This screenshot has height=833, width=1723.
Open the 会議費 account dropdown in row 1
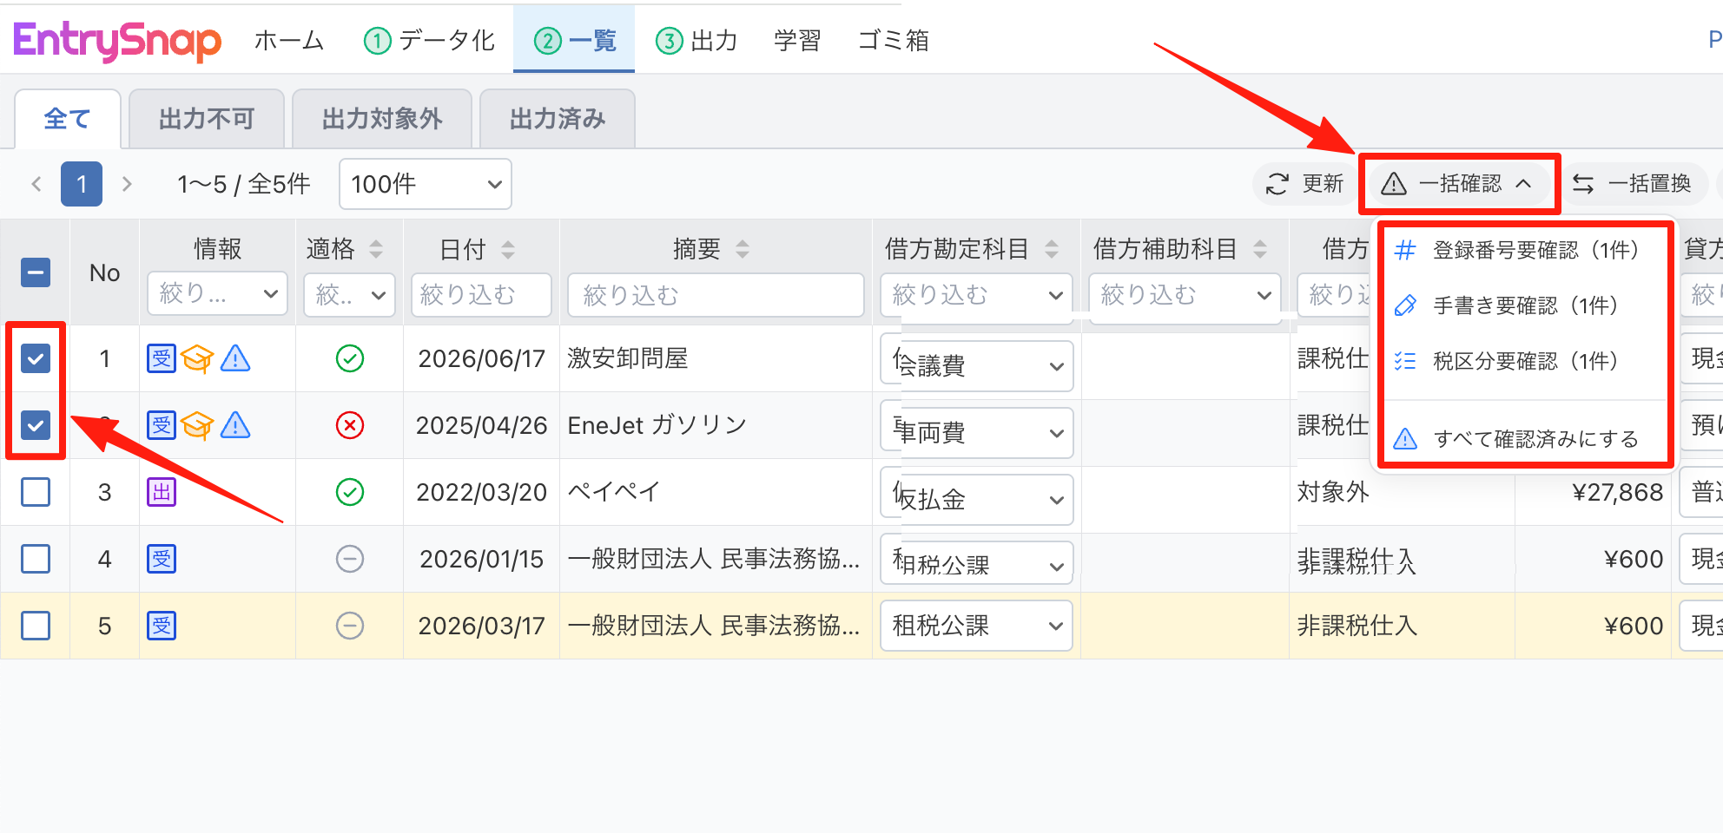(977, 365)
